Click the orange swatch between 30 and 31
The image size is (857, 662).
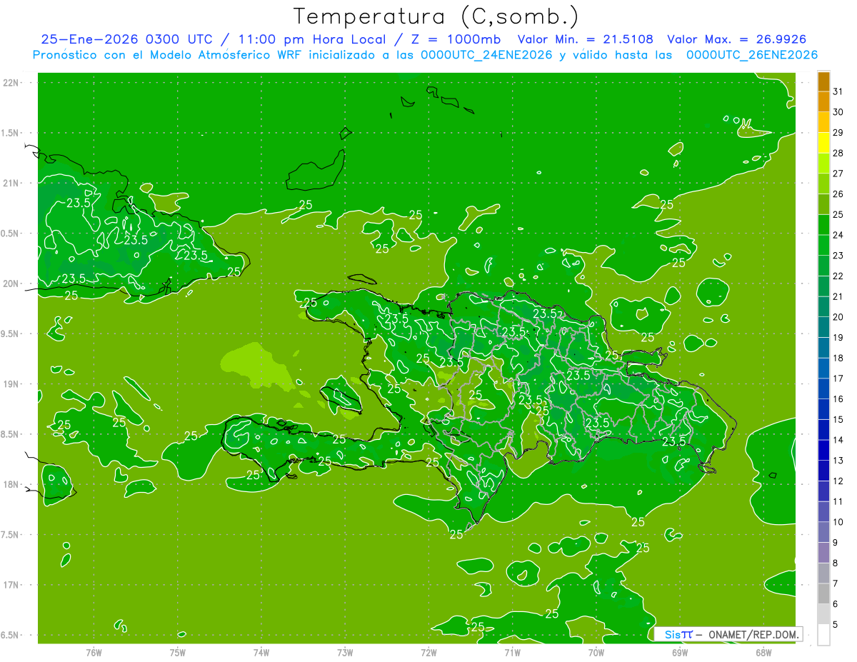coord(823,101)
